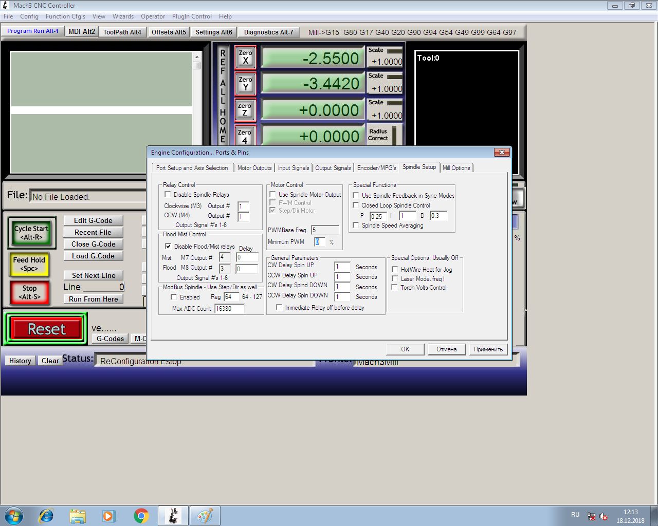Click the network tray icon
The width and height of the screenshot is (658, 526).
point(591,516)
